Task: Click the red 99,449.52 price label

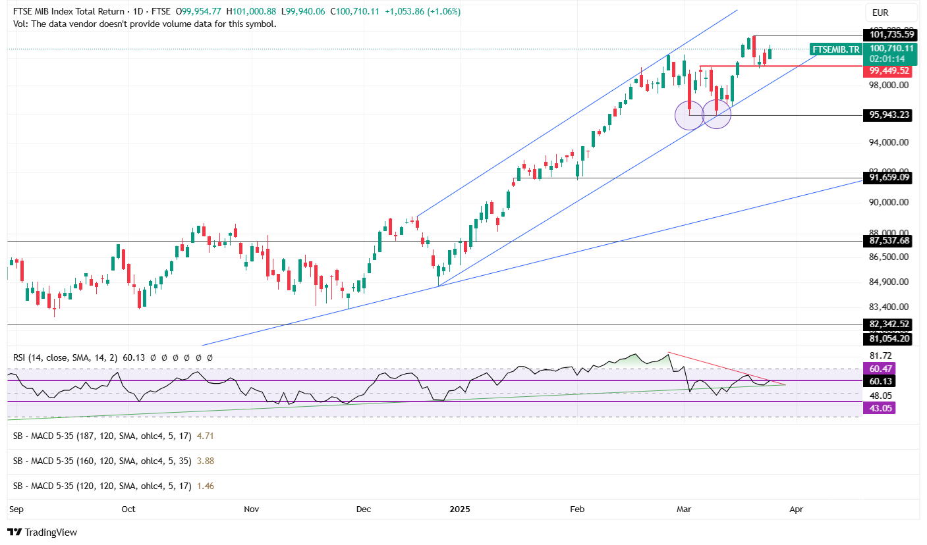Action: pyautogui.click(x=889, y=70)
